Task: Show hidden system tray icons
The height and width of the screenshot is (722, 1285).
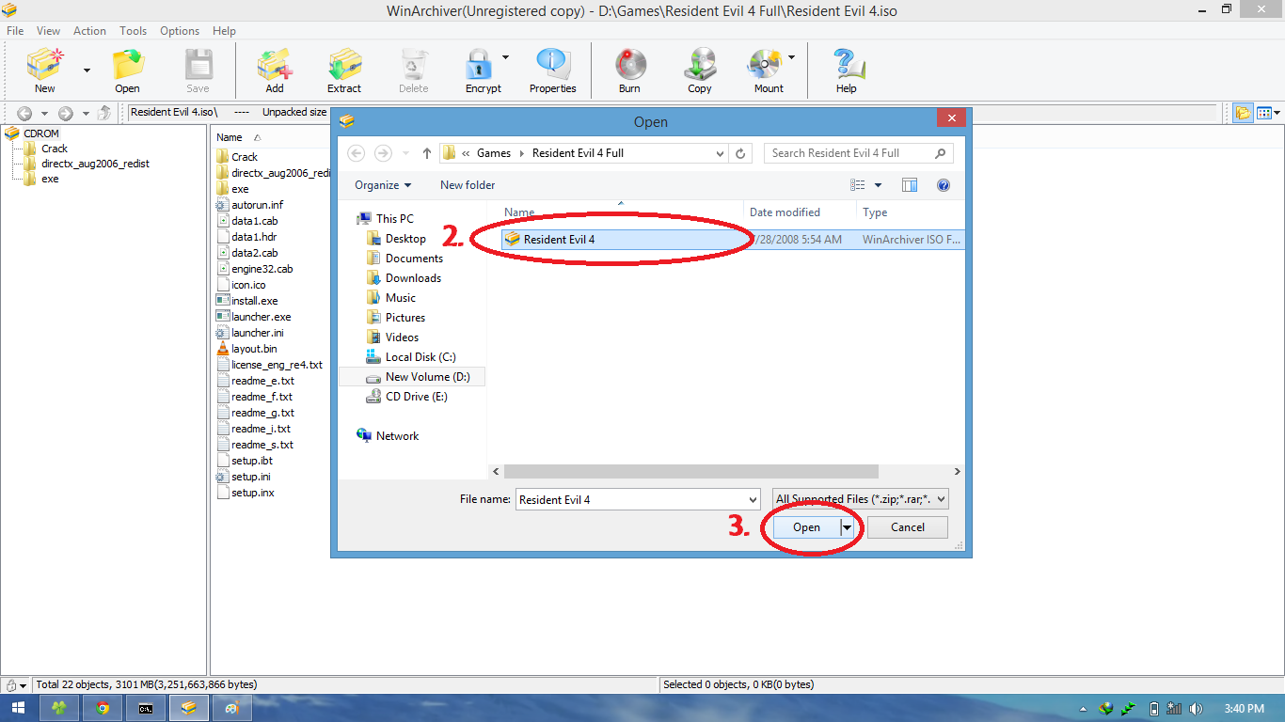Action: tap(1084, 709)
